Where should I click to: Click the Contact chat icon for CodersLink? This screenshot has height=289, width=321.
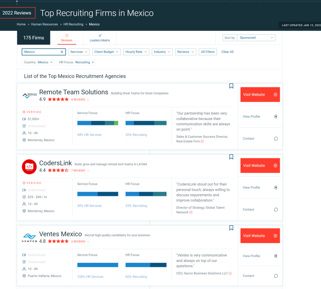276,210
